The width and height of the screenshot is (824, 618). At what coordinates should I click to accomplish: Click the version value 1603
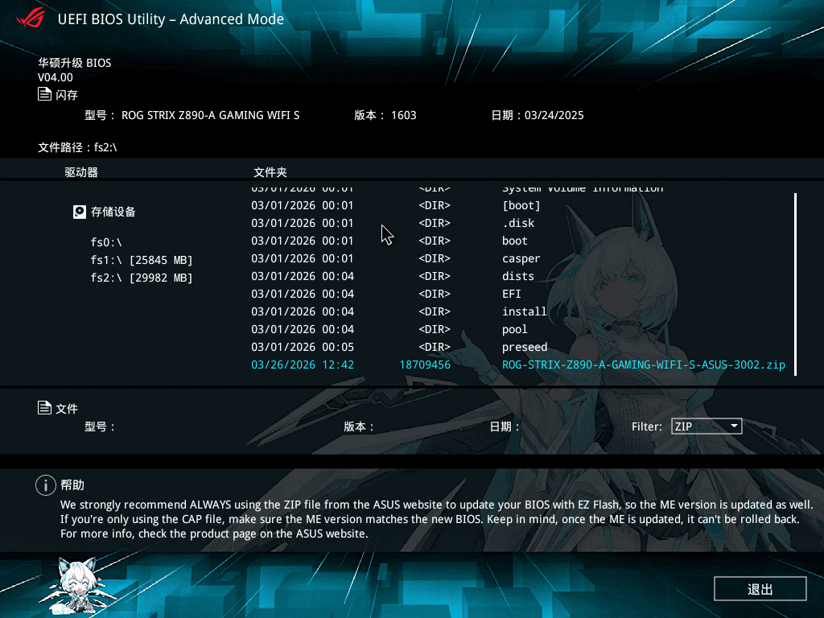404,115
